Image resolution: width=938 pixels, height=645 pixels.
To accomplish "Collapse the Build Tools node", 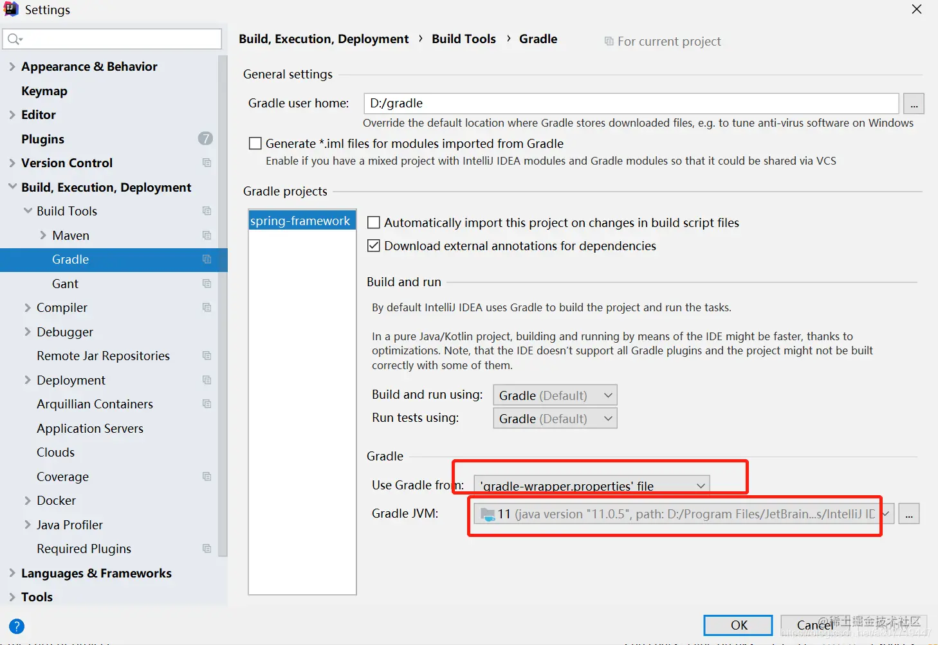I will pos(28,211).
